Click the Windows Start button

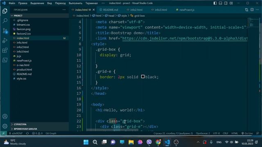tap(86, 142)
